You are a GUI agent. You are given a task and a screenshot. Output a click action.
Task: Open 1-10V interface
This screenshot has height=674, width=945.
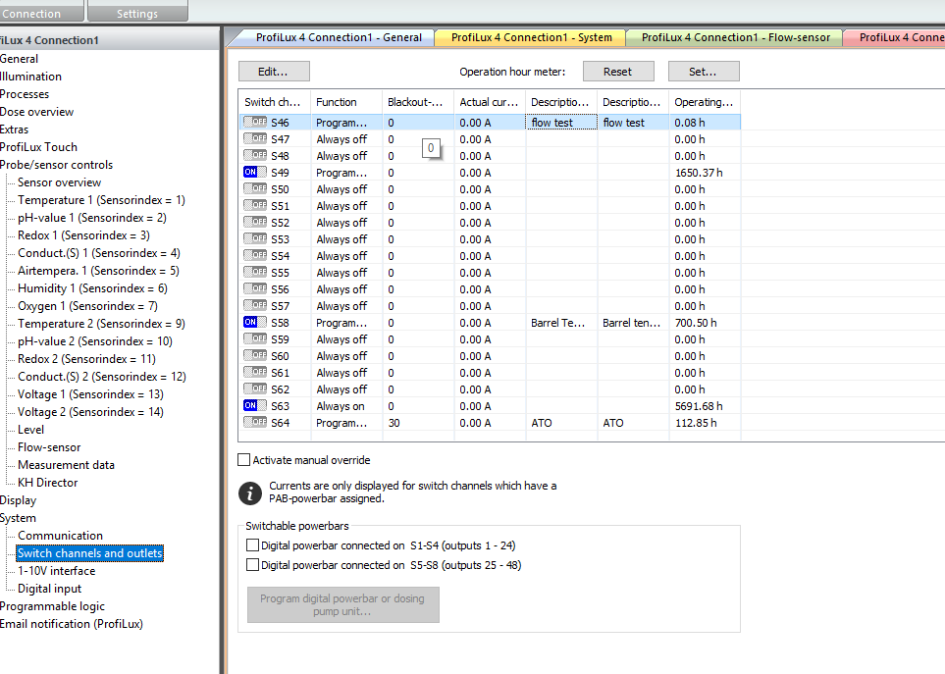[x=56, y=570]
